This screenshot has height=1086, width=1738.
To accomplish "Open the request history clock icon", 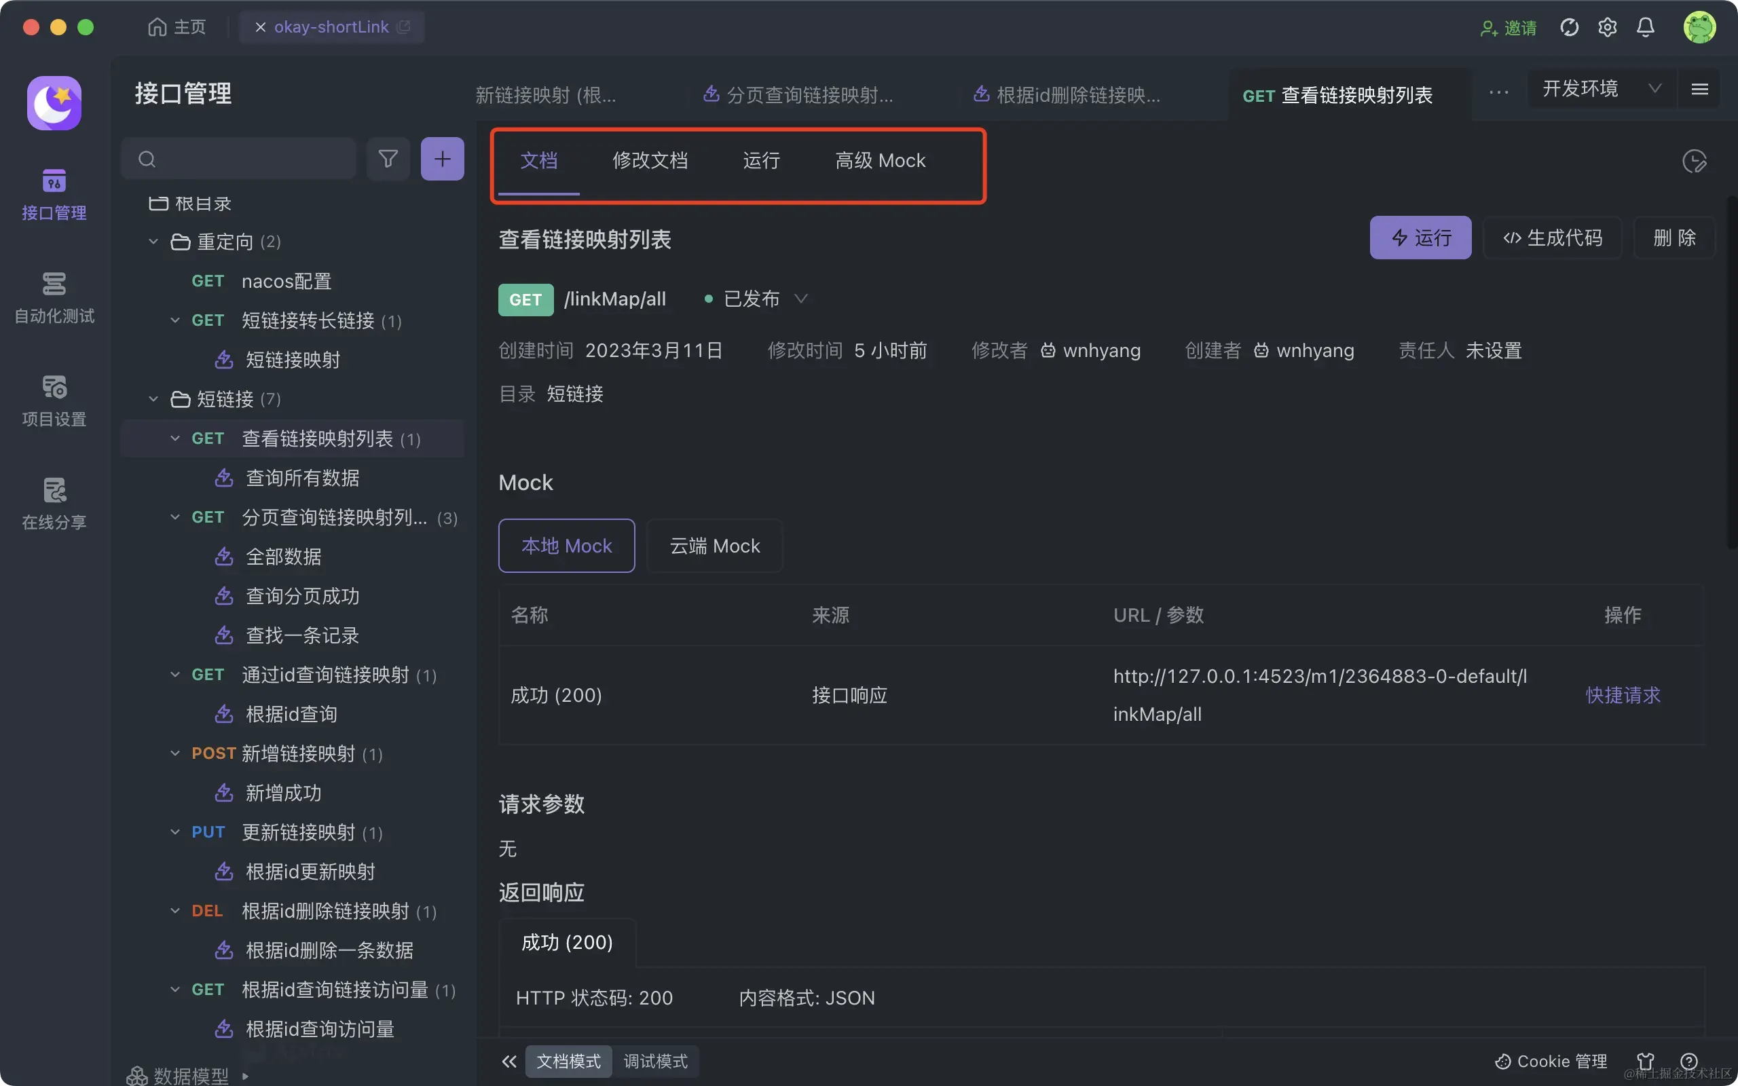I will [x=1695, y=161].
